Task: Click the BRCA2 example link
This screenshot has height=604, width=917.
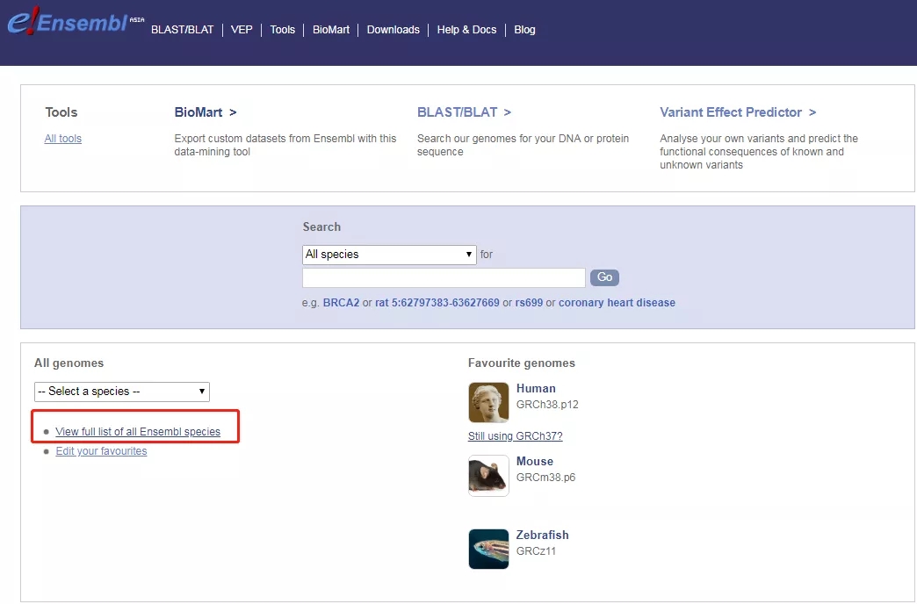Action: 341,303
